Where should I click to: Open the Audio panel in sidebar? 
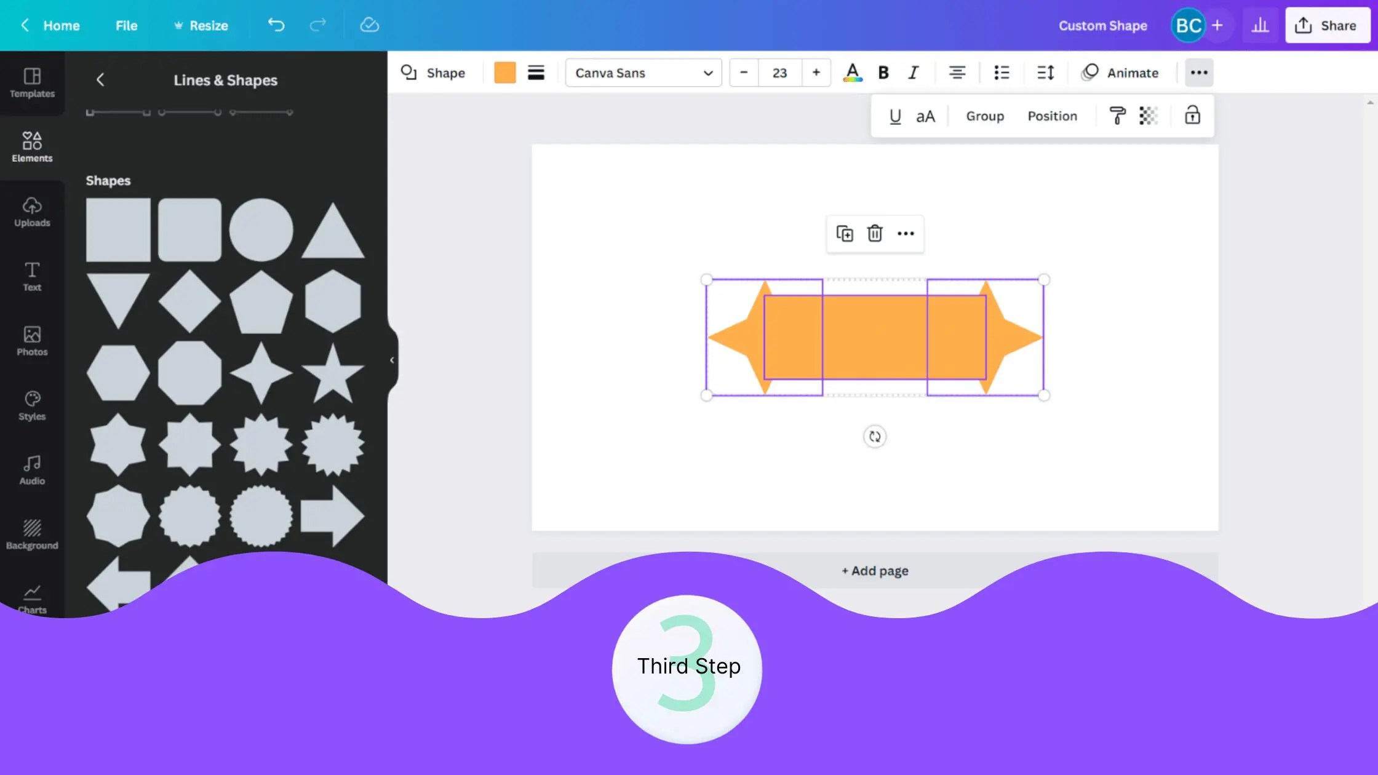click(x=31, y=469)
